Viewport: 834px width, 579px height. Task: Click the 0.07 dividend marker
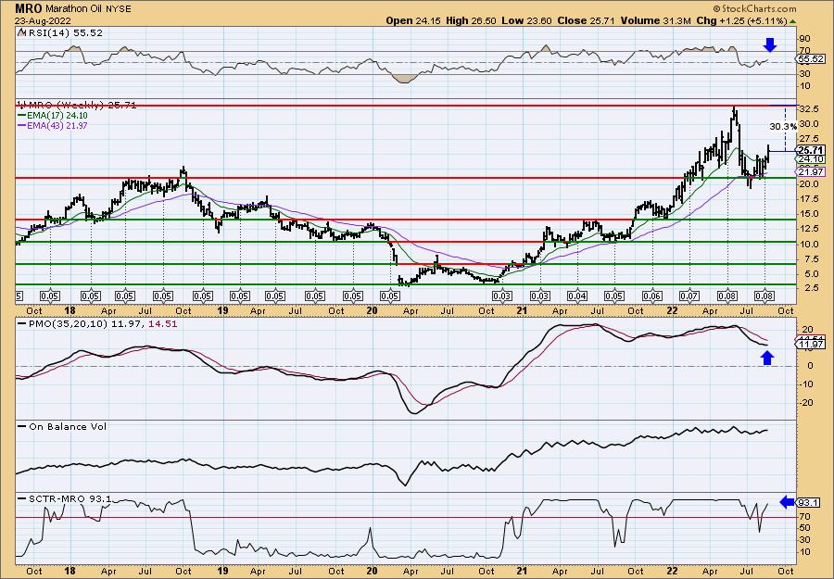pos(689,296)
